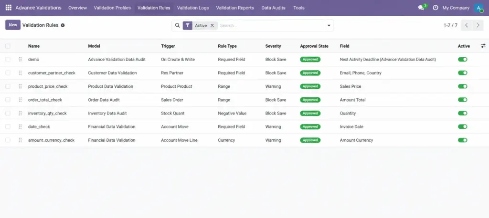Open the Validation Profiles menu
This screenshot has width=489, height=218.
pyautogui.click(x=112, y=8)
